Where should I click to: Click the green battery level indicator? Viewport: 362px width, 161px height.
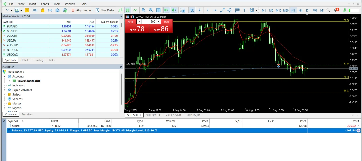click(354, 10)
